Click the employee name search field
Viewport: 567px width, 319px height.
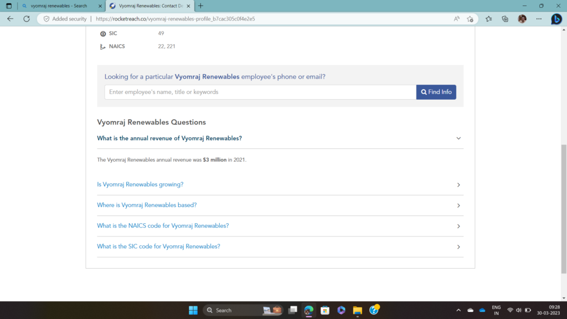[x=260, y=92]
